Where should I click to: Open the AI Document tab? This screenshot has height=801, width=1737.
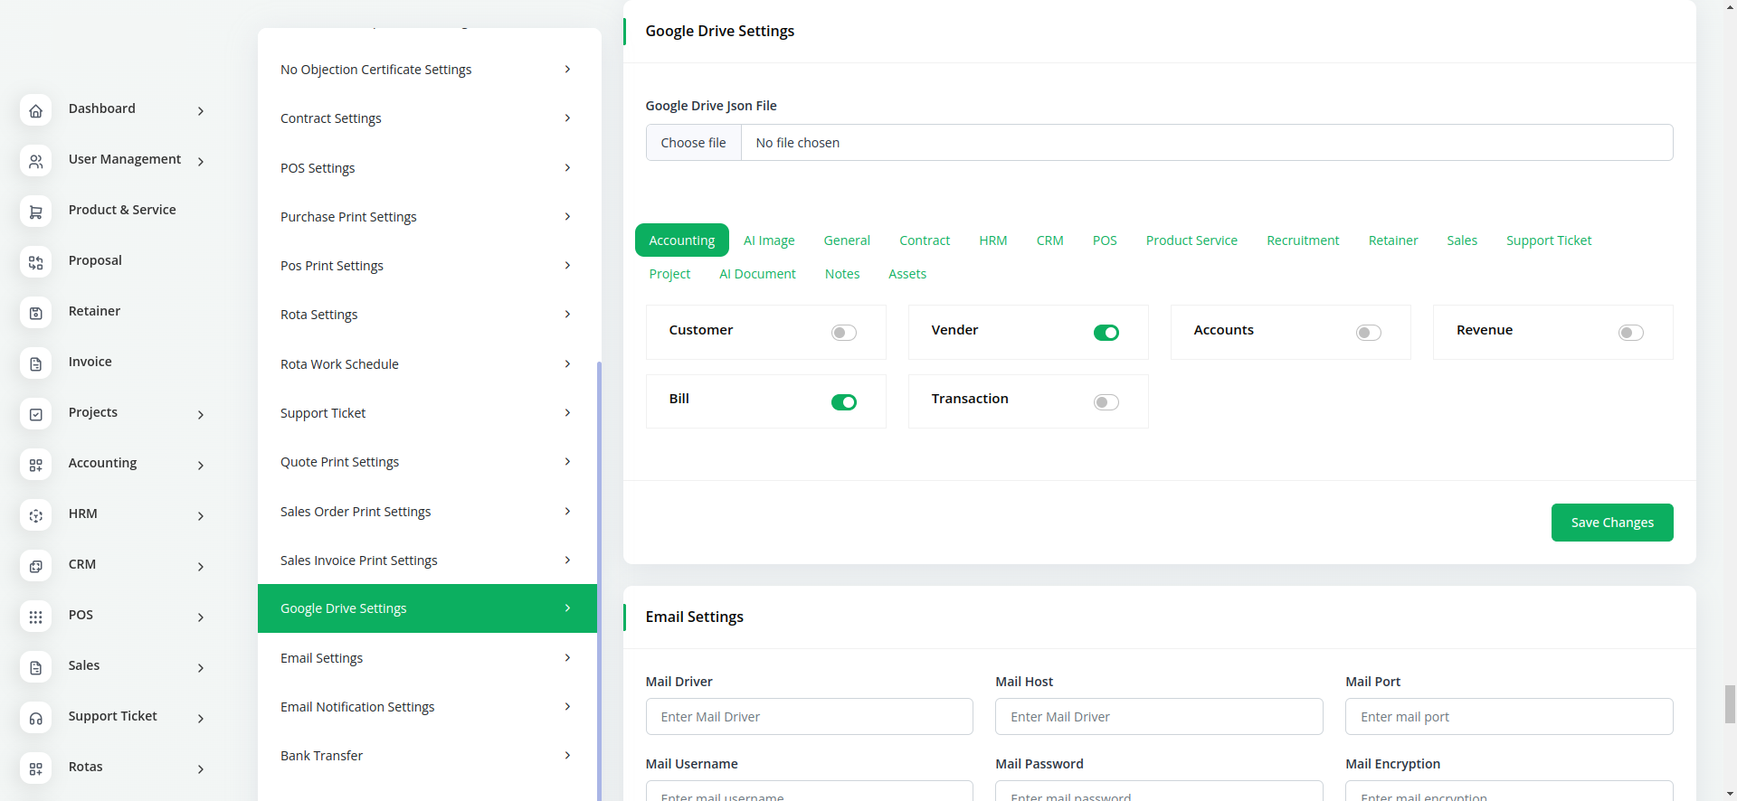pyautogui.click(x=757, y=274)
